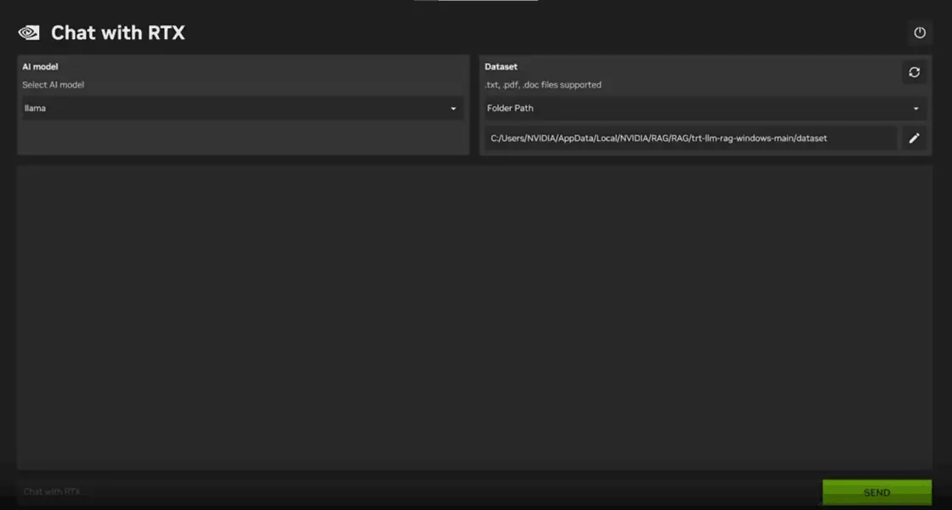Click the supported file types text

pos(542,85)
